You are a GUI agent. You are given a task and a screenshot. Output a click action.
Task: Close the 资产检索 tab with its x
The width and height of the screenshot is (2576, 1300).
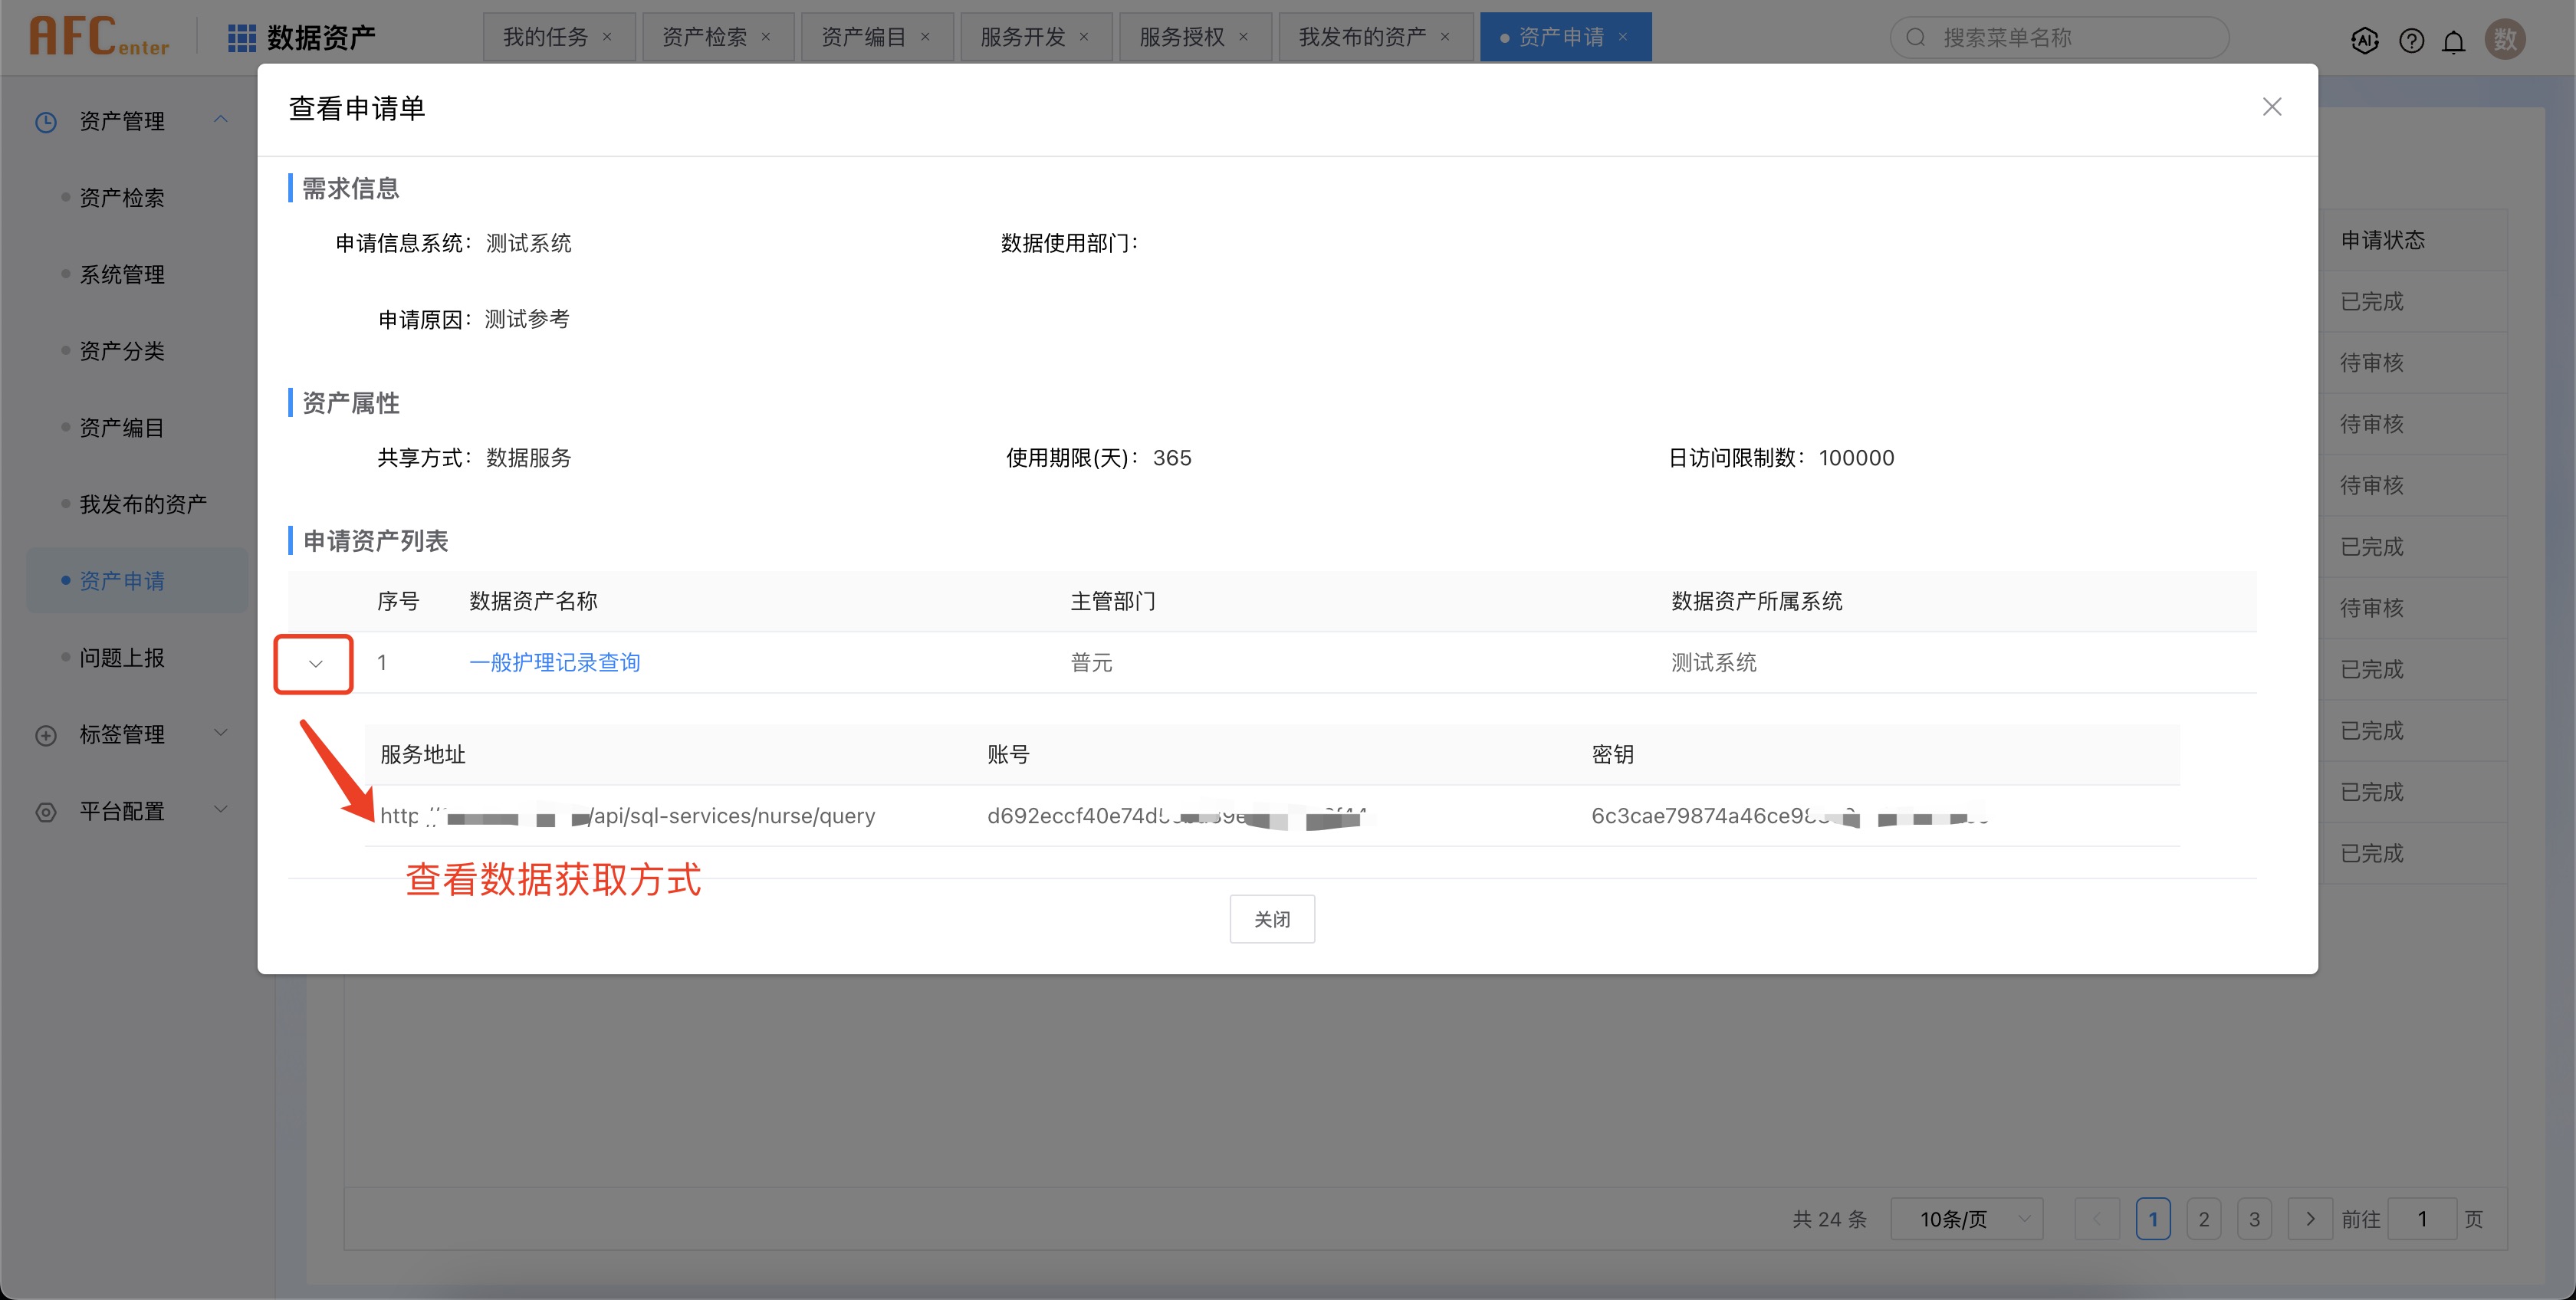pyautogui.click(x=766, y=37)
